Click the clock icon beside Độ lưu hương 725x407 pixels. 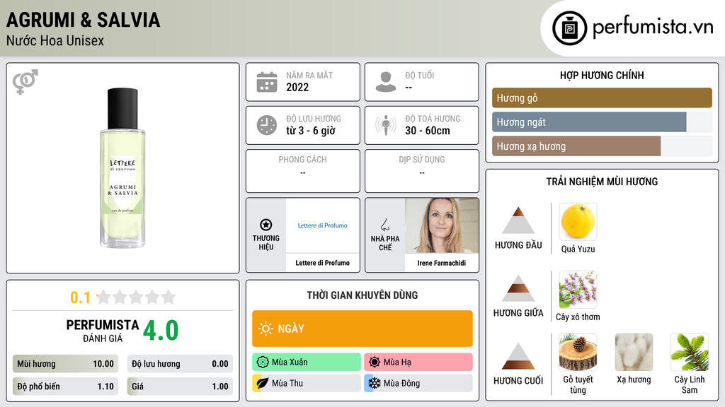coord(267,125)
